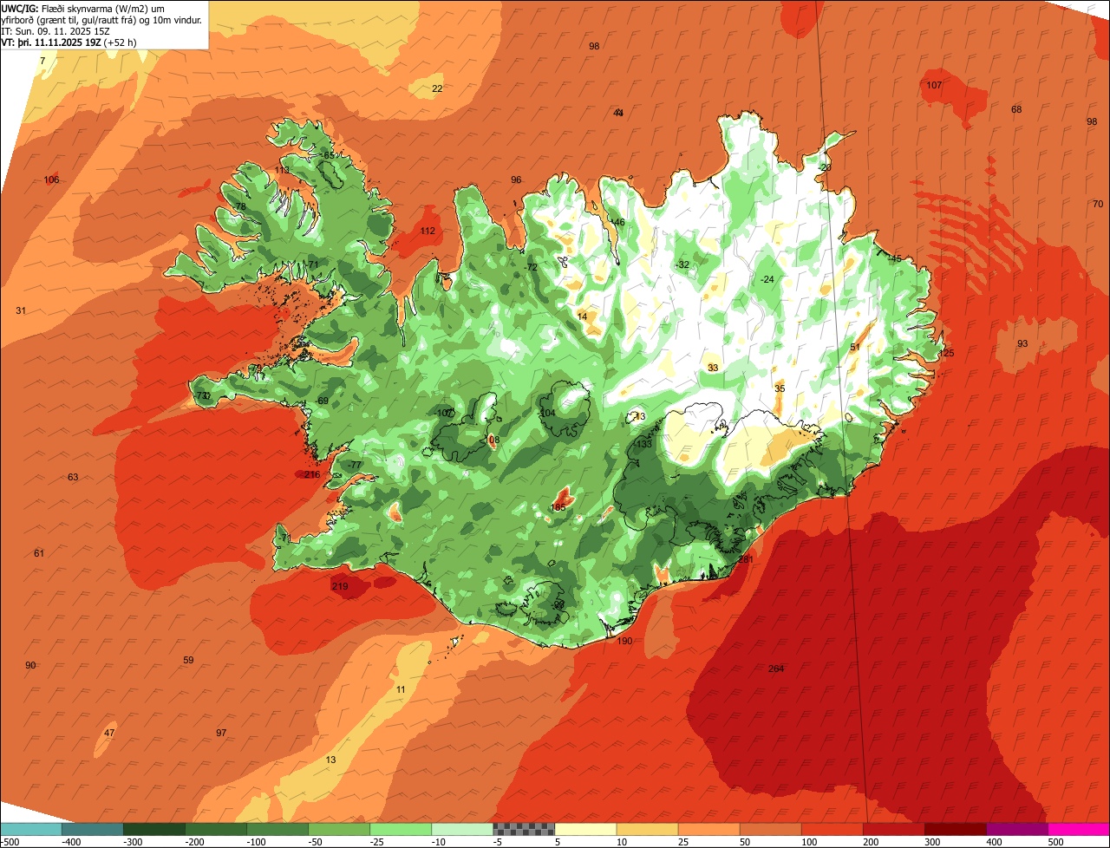Click the map value '14' on the map
This screenshot has height=848, width=1110.
[582, 316]
